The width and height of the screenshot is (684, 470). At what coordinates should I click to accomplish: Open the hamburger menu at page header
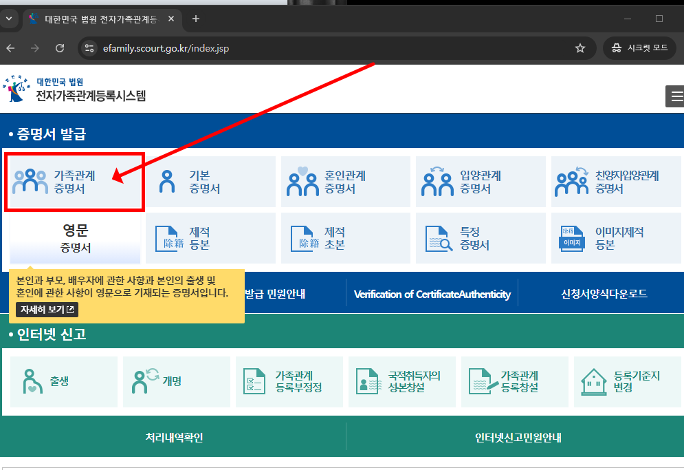pyautogui.click(x=676, y=96)
